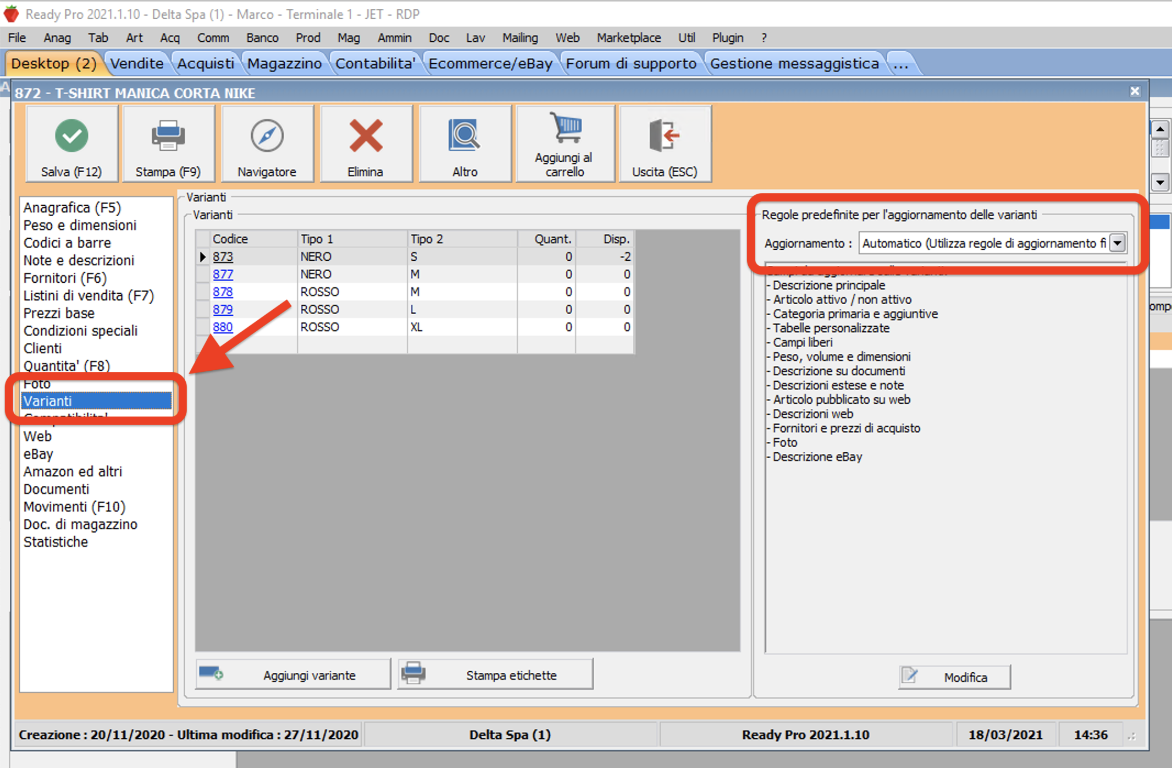
Task: Open the Mag menu
Action: (x=348, y=37)
